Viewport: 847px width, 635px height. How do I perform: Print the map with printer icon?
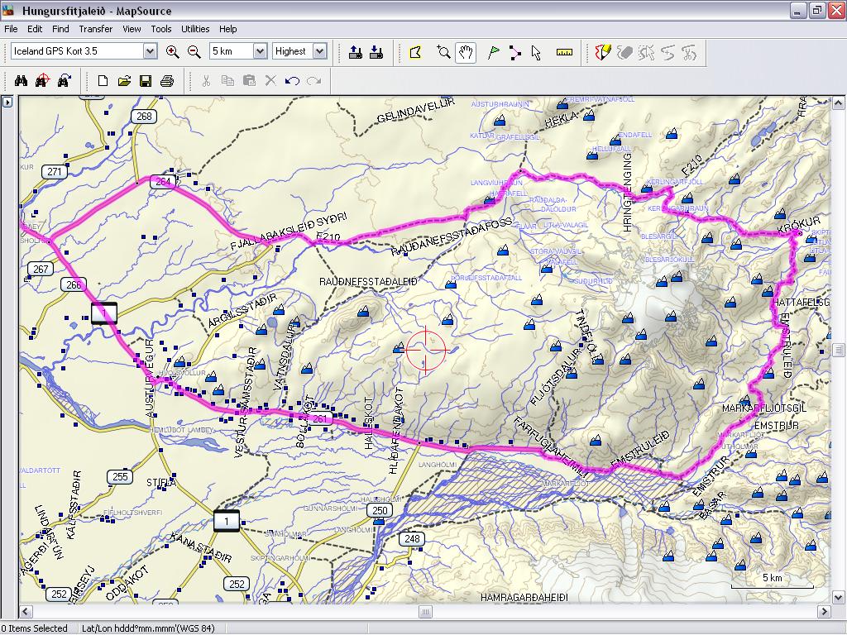pos(166,81)
